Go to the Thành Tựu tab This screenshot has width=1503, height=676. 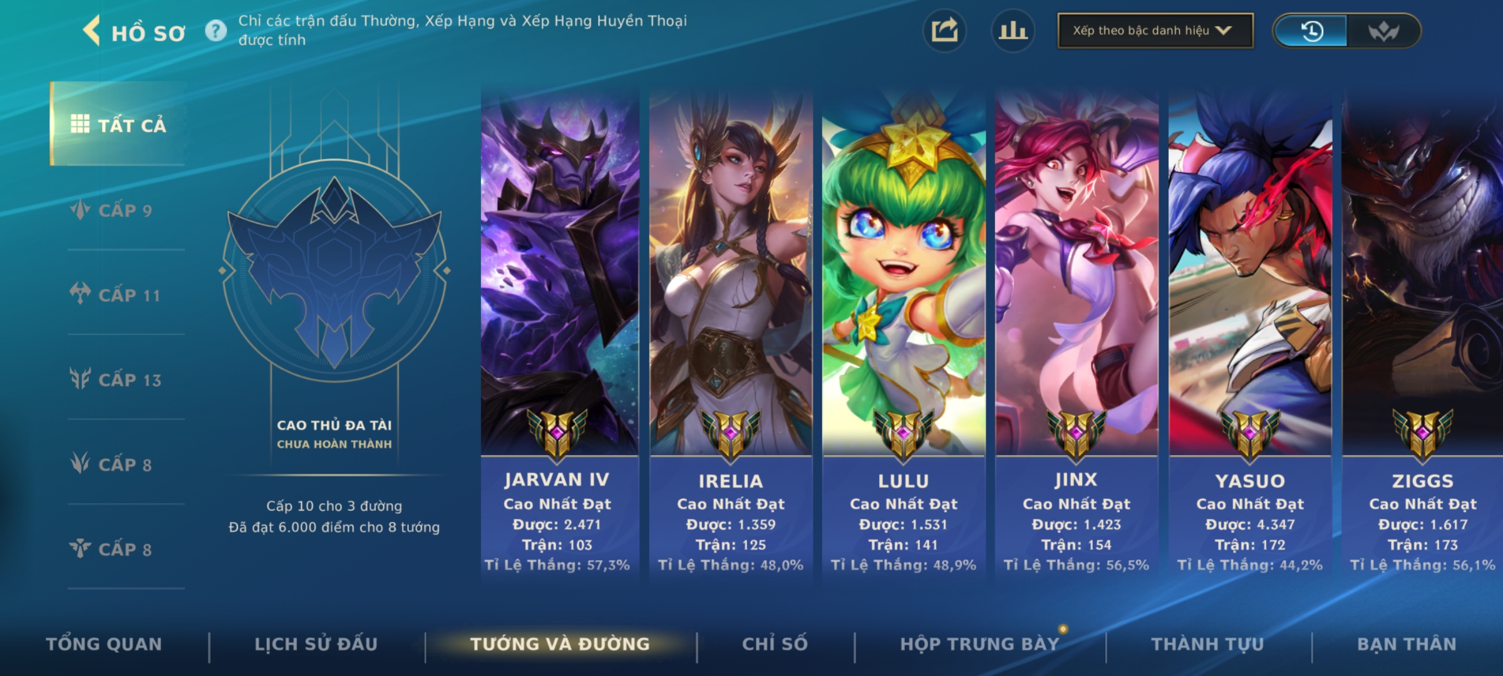click(1208, 644)
